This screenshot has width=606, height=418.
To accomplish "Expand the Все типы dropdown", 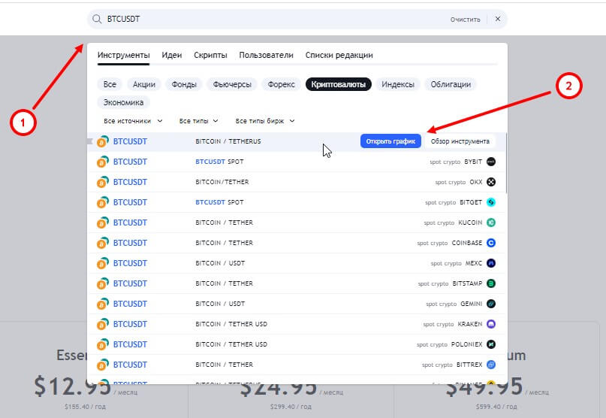I will tap(198, 120).
